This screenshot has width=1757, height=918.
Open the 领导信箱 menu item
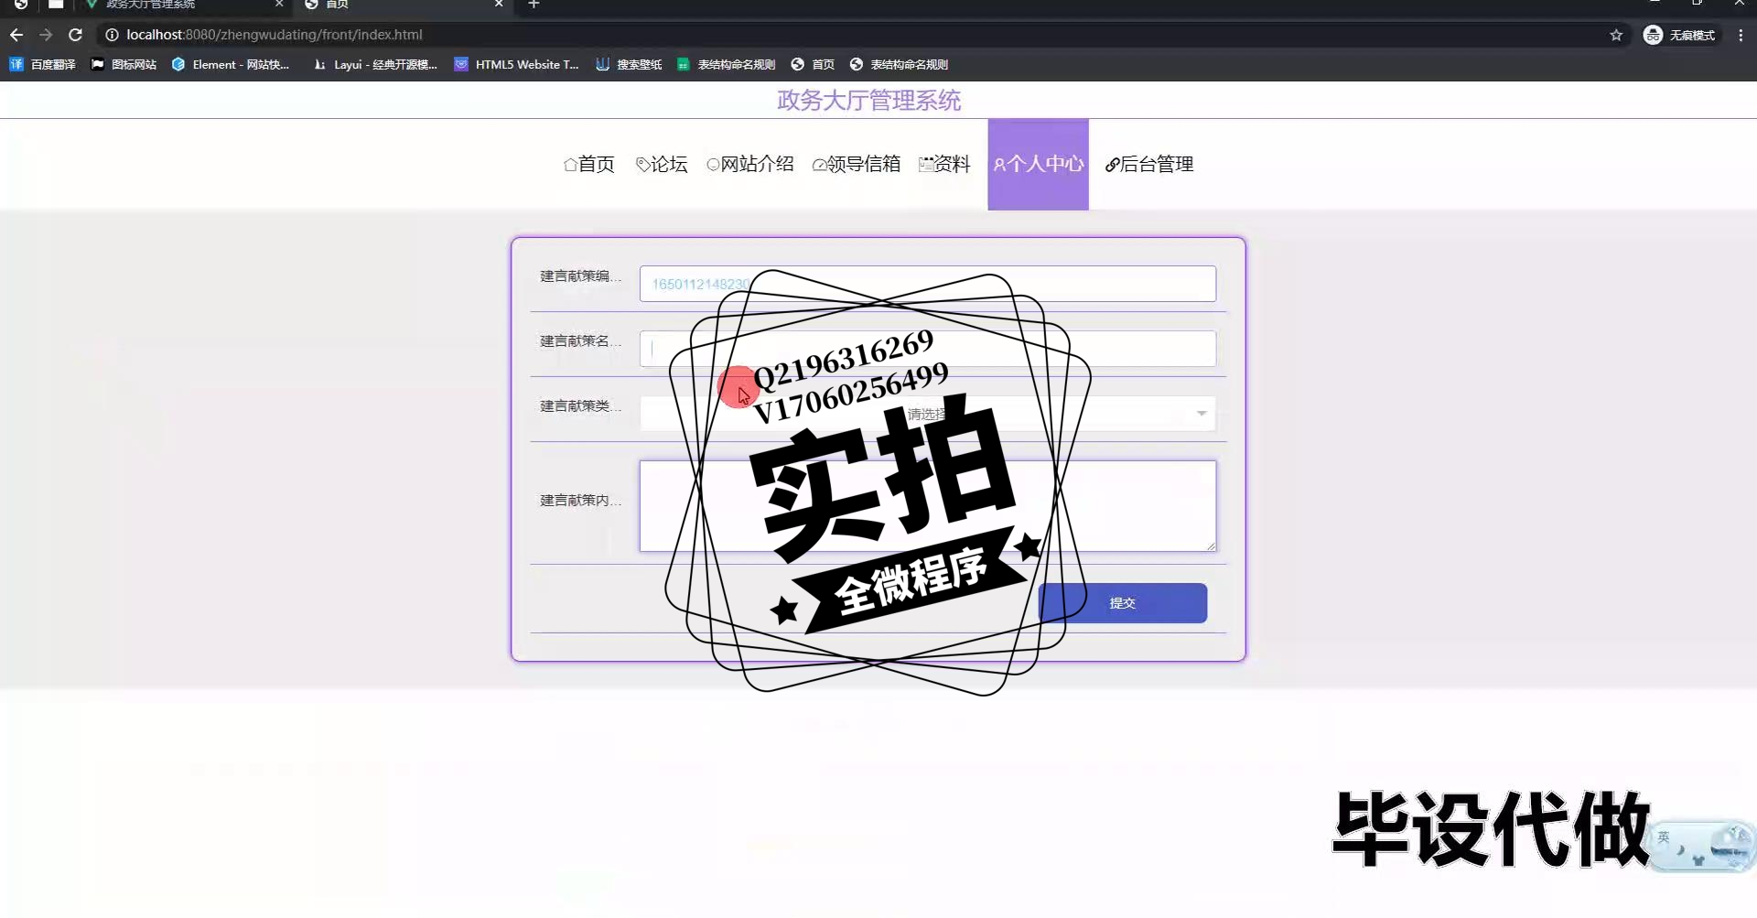click(857, 164)
